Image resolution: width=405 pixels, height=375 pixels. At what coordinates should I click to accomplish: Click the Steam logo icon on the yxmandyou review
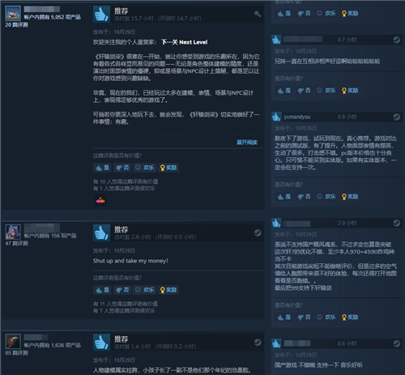[396, 117]
